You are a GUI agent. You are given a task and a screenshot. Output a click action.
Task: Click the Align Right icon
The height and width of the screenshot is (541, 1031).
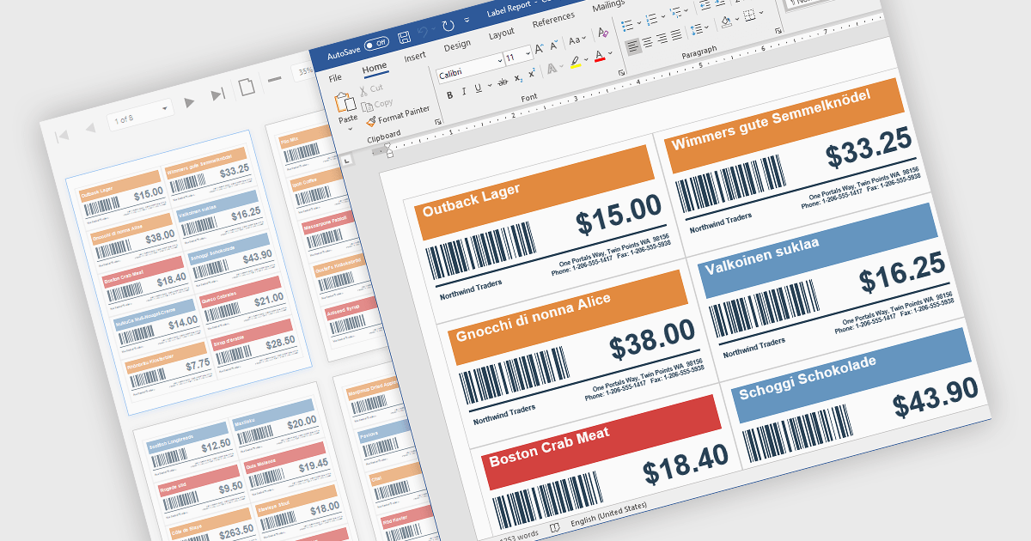662,38
